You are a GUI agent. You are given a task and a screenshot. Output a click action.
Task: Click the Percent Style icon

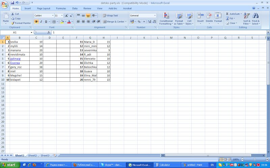point(139,22)
